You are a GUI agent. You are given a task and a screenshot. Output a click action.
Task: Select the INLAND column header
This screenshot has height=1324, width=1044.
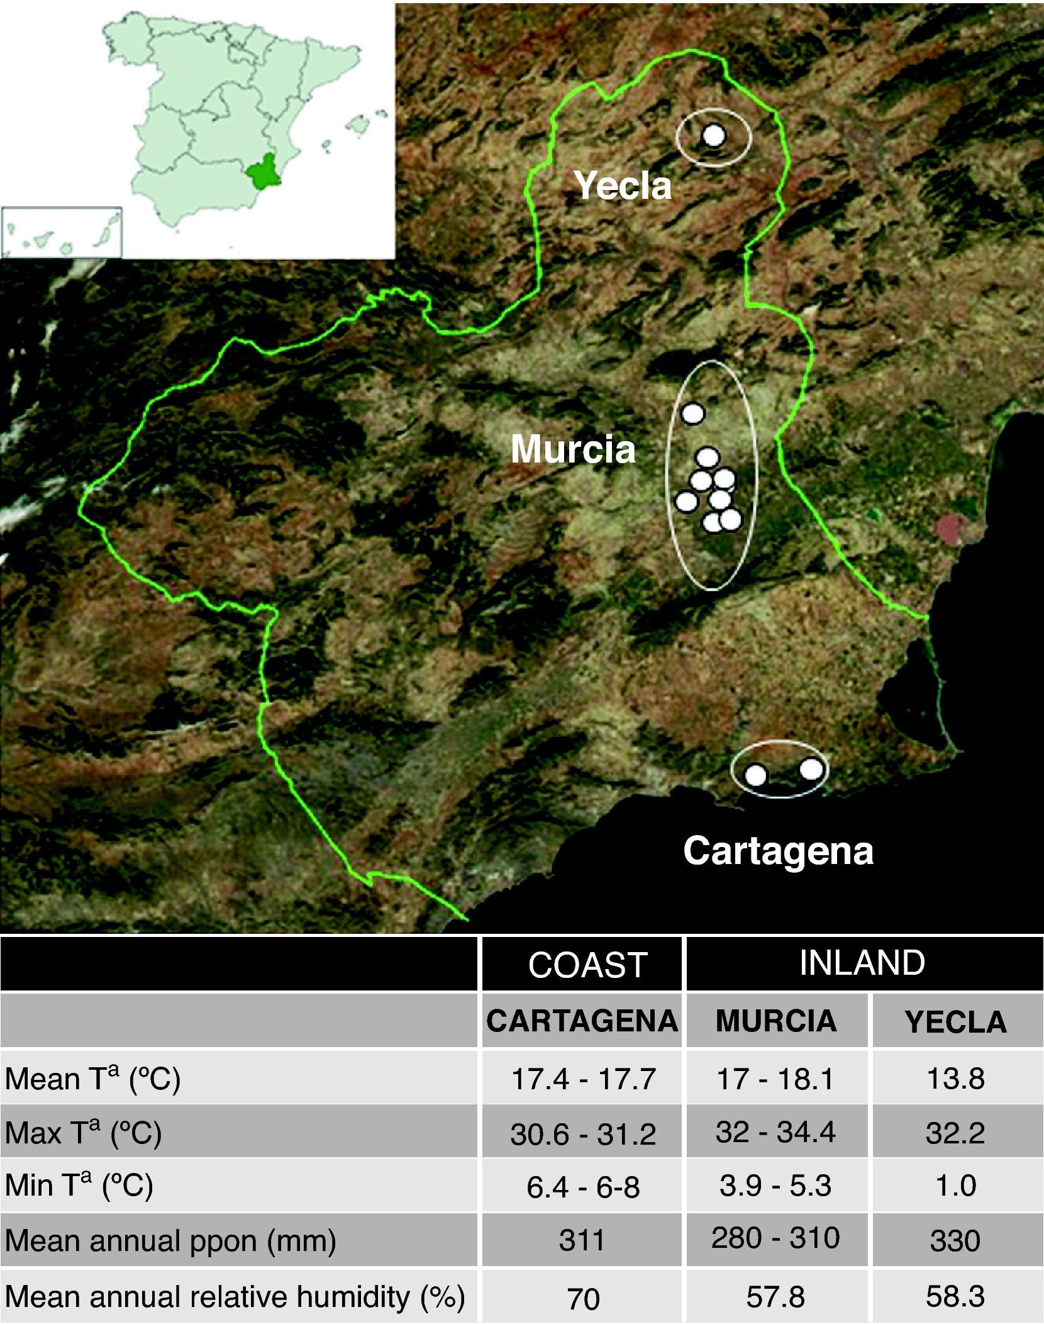862,963
